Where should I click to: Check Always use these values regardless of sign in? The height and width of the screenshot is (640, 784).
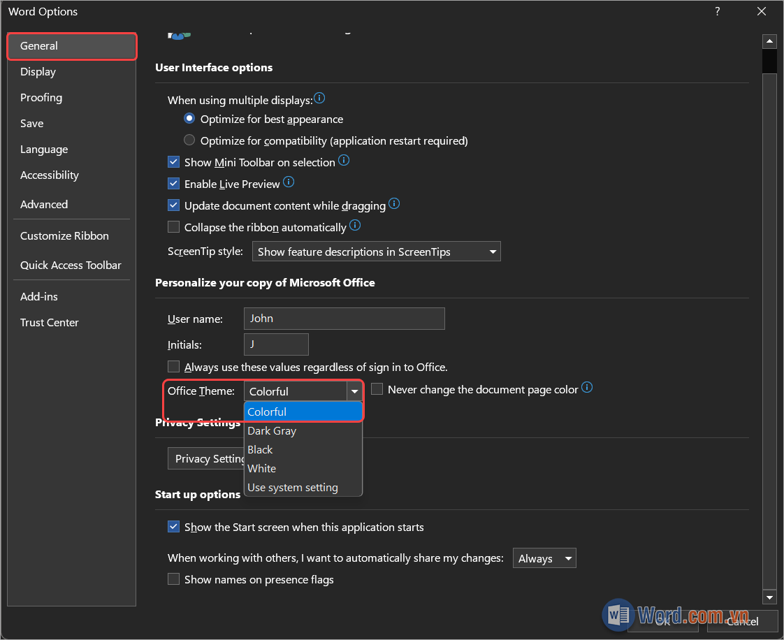173,367
